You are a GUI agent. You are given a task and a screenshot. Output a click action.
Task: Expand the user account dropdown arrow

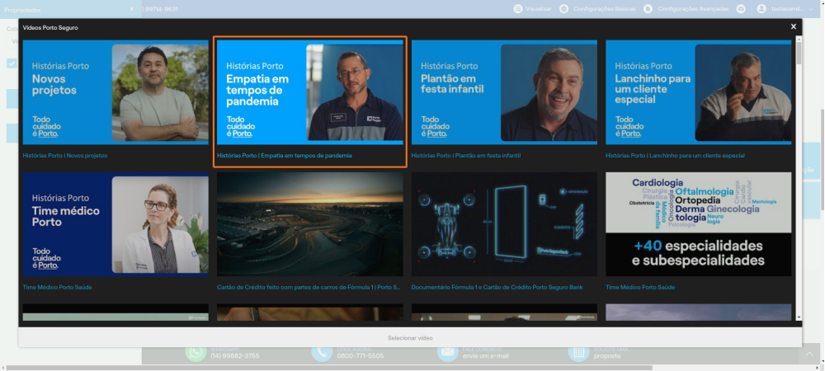coord(811,9)
